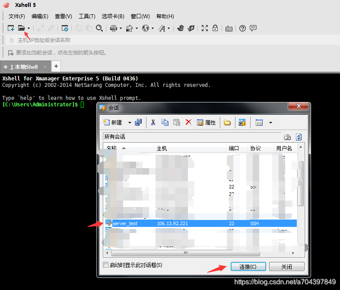Viewport: 340px width, 290px height.
Task: Expand the file transfer dropdown arrow
Action: pos(137,28)
